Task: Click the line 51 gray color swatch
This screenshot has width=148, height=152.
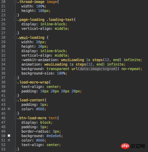Action: 9,140
